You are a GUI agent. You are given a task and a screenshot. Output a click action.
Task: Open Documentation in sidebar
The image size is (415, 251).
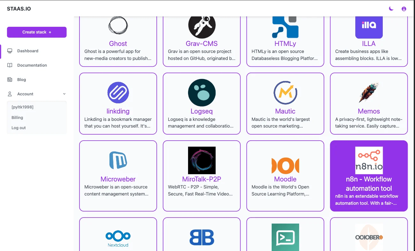[32, 65]
